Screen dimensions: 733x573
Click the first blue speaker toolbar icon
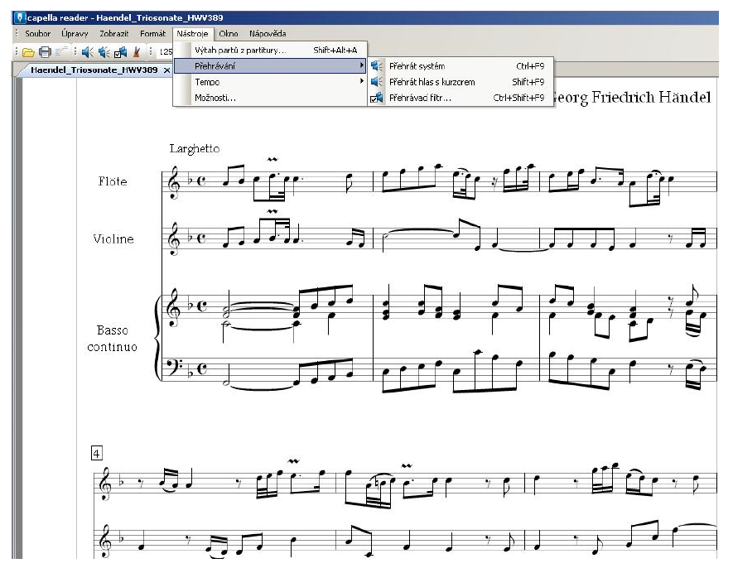87,52
